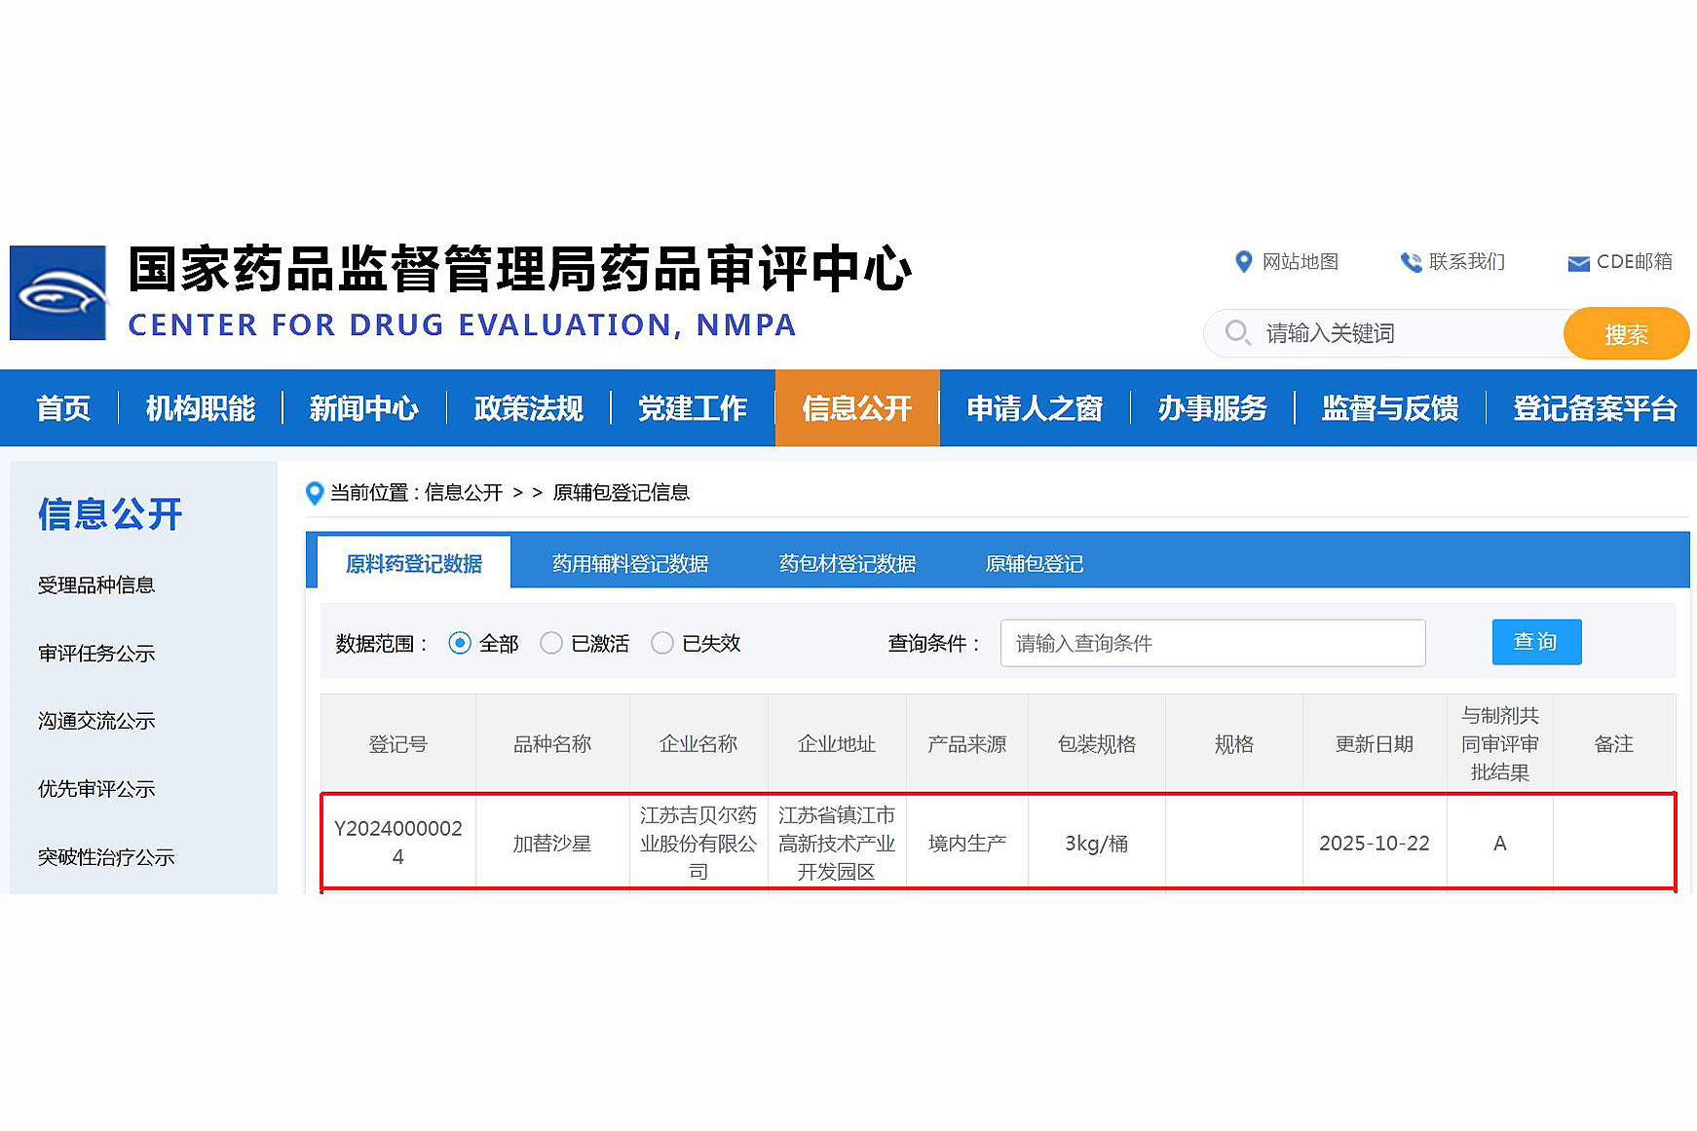Click the 请输入查询条件 input field
This screenshot has width=1697, height=1131.
[1213, 643]
